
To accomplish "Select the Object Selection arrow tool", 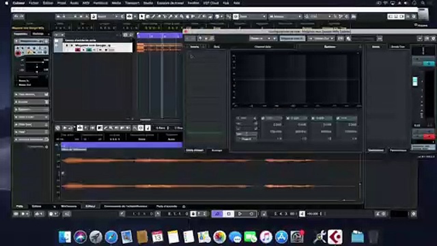I will [142, 16].
